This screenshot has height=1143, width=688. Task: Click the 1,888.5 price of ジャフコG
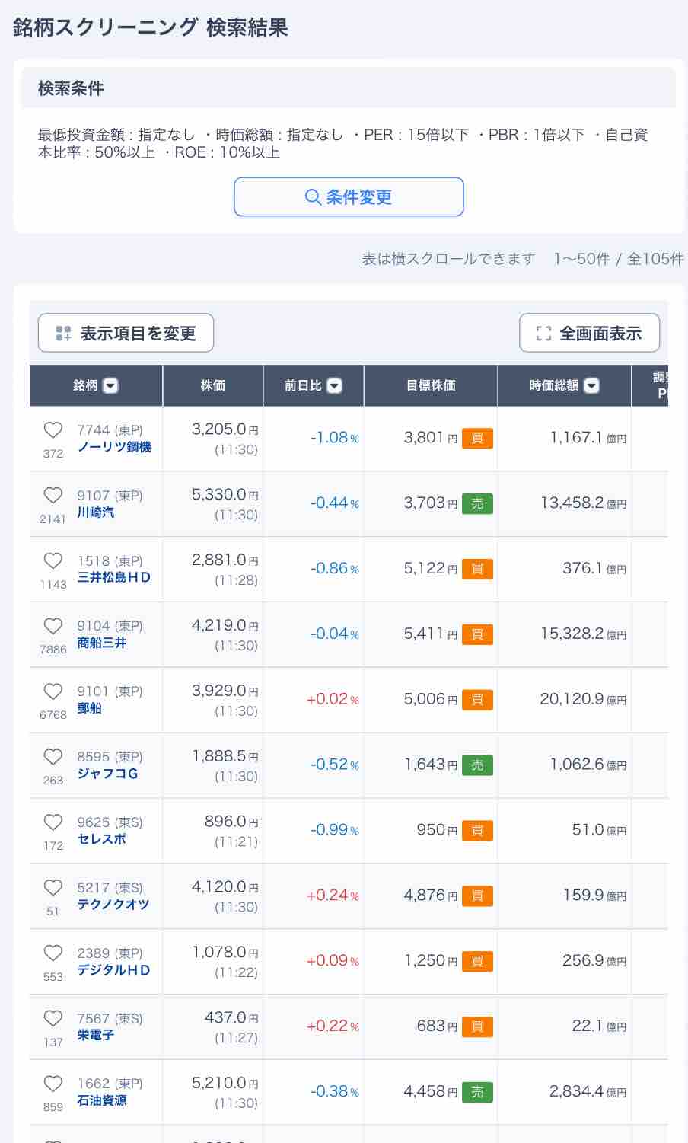pos(225,756)
